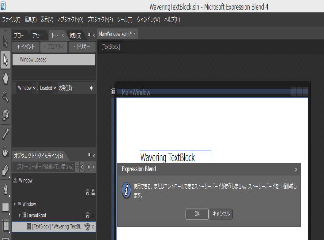The width and height of the screenshot is (324, 240).
Task: Toggle lock icon in objects panel header
Action: click(93, 193)
